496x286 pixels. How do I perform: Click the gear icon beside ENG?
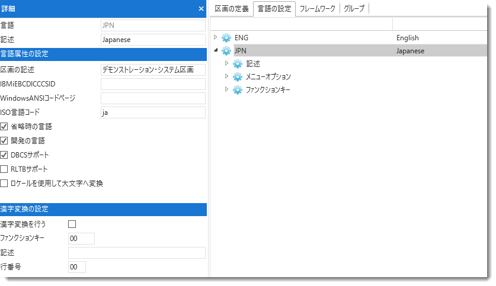click(226, 38)
